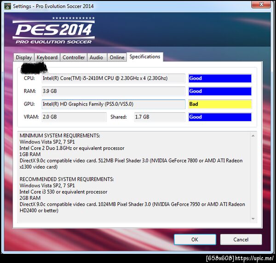276x263 pixels.
Task: Click the CPU Good blue status bar
Action: point(220,78)
